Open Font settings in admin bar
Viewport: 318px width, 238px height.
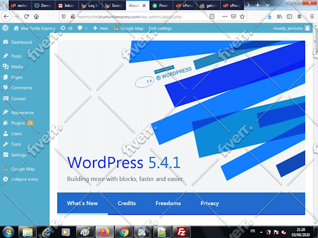click(x=160, y=29)
